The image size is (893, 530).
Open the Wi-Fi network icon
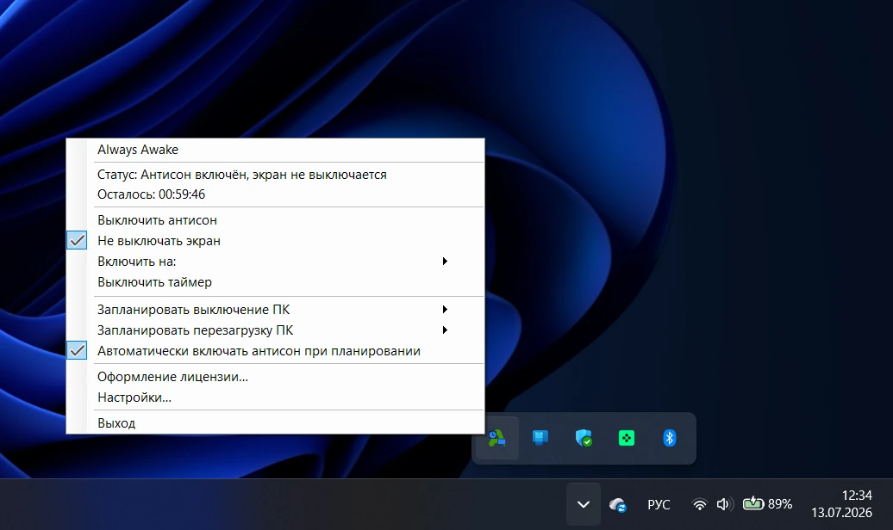pos(699,504)
